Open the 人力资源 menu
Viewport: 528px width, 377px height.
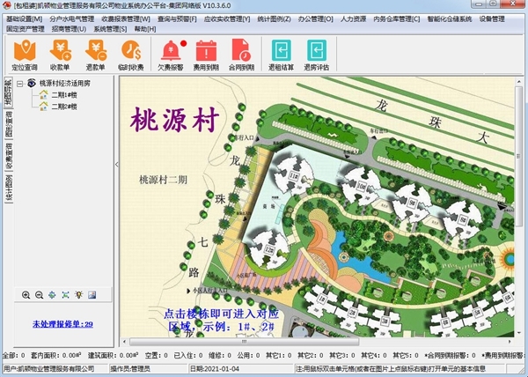point(353,18)
